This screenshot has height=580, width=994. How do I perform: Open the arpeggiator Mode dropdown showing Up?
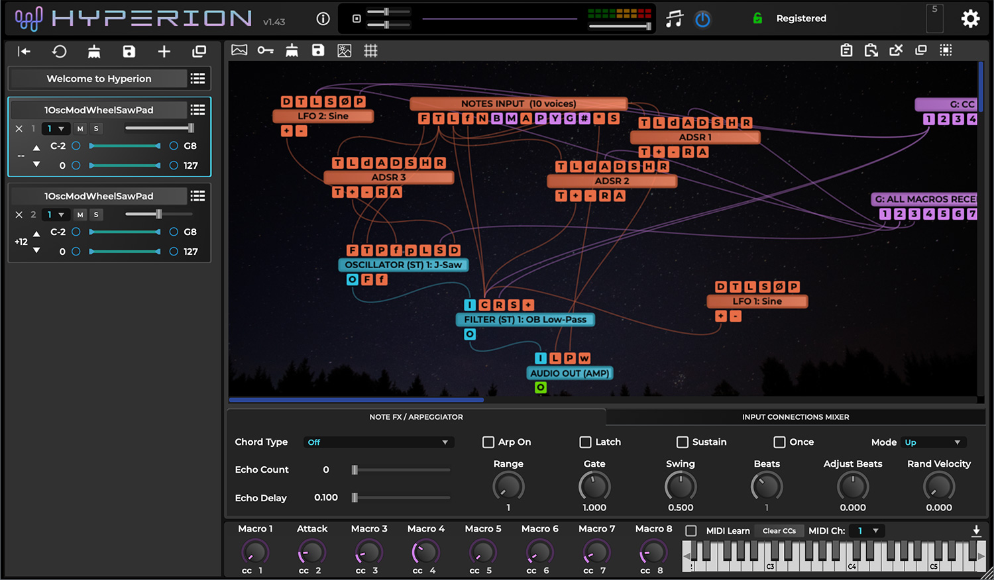point(933,442)
